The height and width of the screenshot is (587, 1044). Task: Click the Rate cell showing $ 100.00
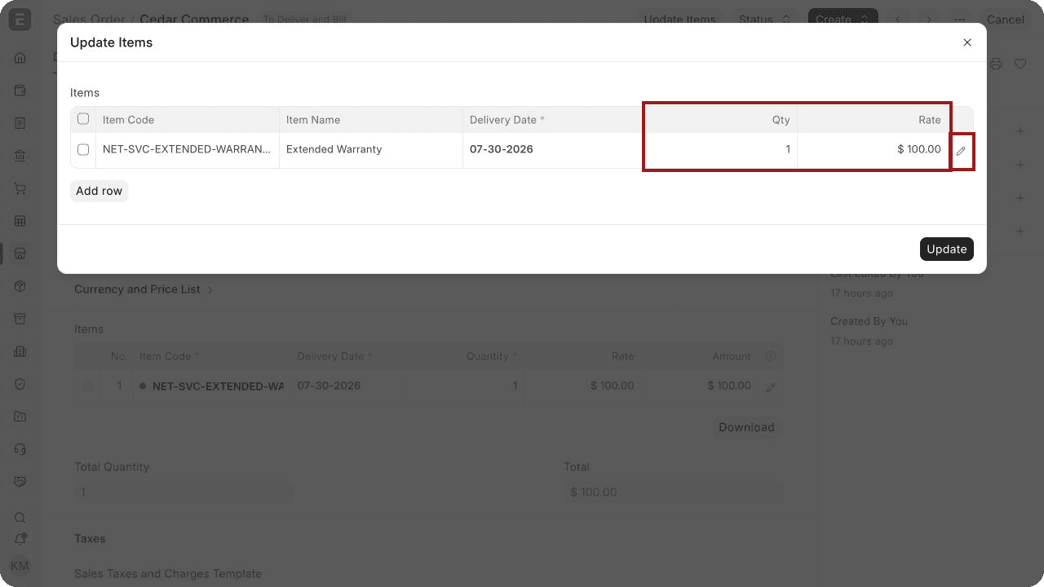pos(874,150)
